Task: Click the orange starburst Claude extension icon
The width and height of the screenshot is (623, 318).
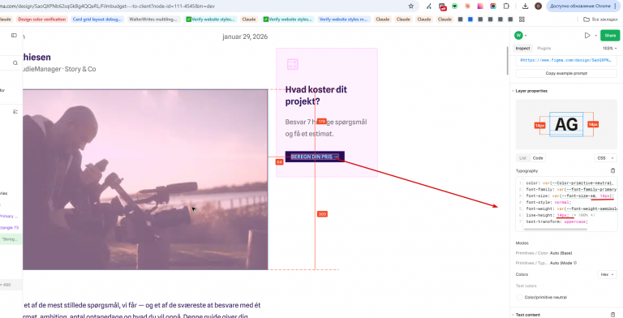Action: pos(467,6)
